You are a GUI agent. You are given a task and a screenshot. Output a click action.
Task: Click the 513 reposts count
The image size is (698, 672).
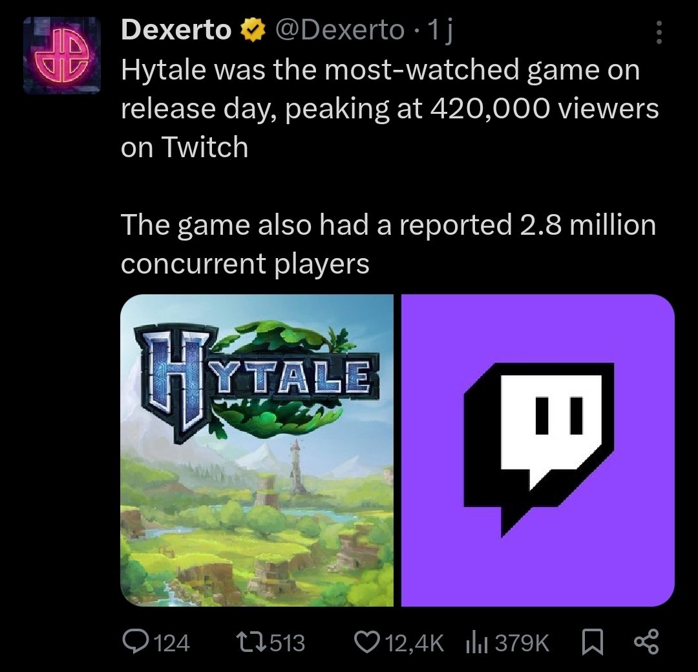point(286,642)
